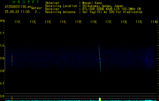Click the yellow meteor label
Image resolution: width=159 pixels, height=101 pixels.
coord(36,8)
